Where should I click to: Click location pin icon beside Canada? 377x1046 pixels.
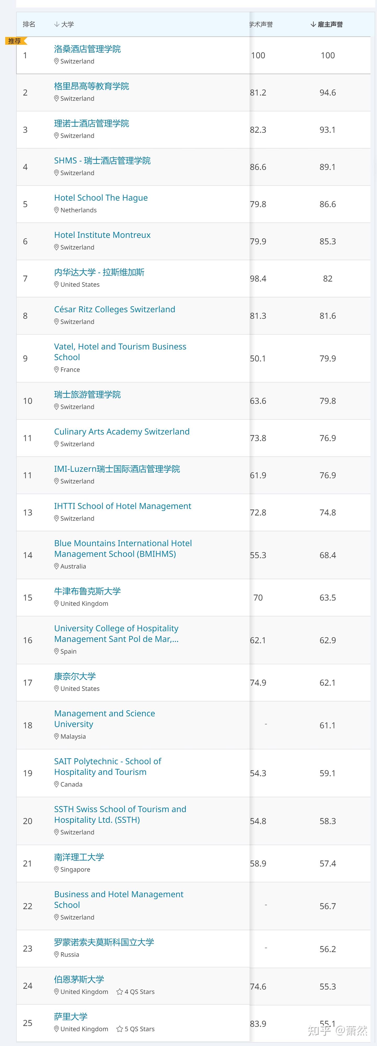(x=56, y=784)
